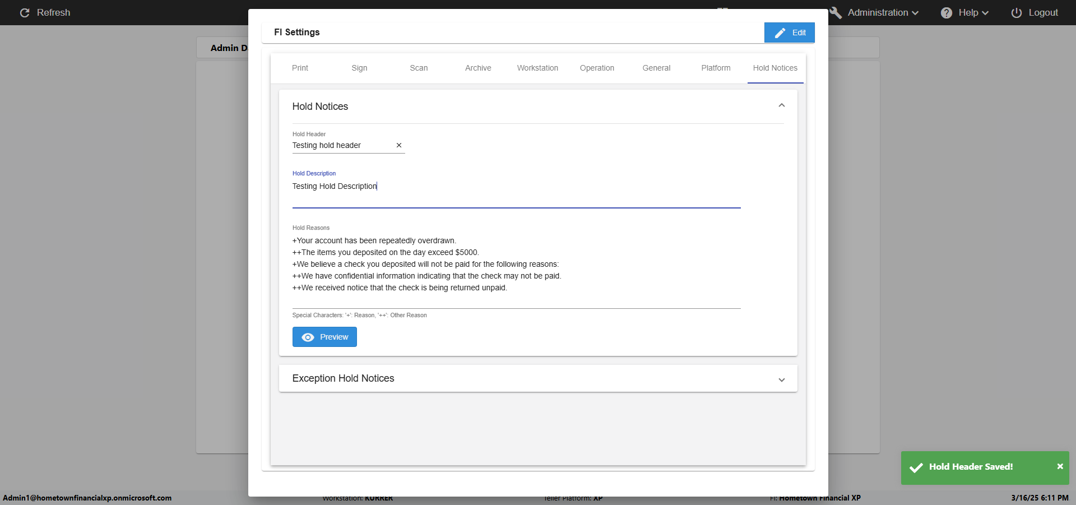
Task: Open the Administration dropdown menu
Action: point(883,13)
